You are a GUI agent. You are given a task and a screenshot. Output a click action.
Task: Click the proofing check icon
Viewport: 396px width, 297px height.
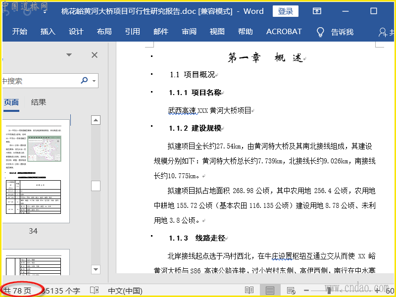point(95,291)
